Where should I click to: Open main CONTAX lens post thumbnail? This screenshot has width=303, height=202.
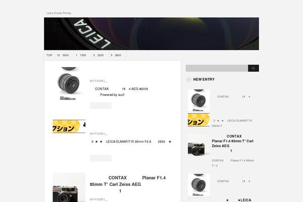[69, 83]
